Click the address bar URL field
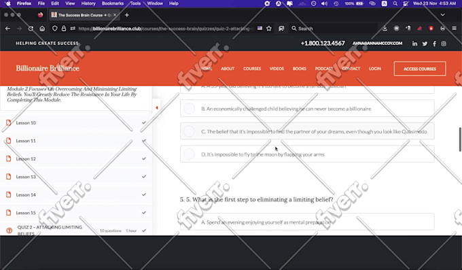The image size is (462, 270). coord(165,29)
